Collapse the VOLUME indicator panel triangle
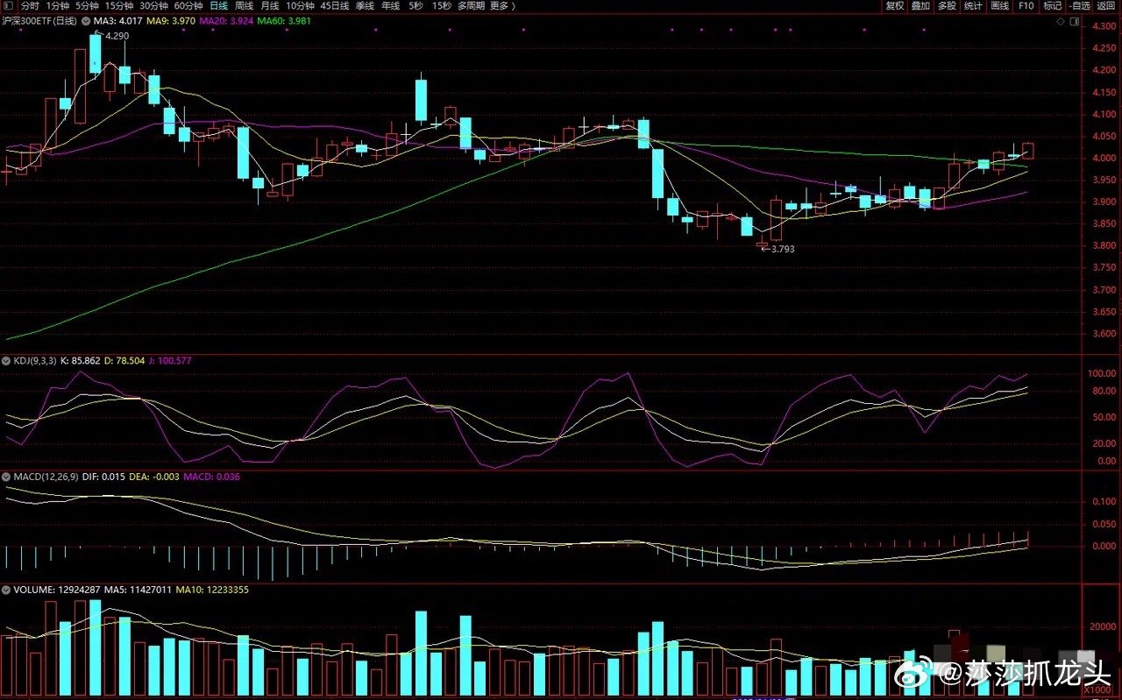Viewport: 1122px width, 700px height. tap(7, 590)
